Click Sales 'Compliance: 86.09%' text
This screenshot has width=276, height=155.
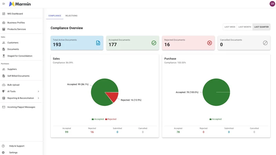(63, 63)
